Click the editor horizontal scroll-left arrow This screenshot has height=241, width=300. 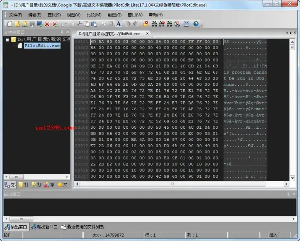[x=77, y=184]
